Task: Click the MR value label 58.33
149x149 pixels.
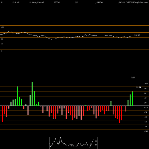Action: 138,87
